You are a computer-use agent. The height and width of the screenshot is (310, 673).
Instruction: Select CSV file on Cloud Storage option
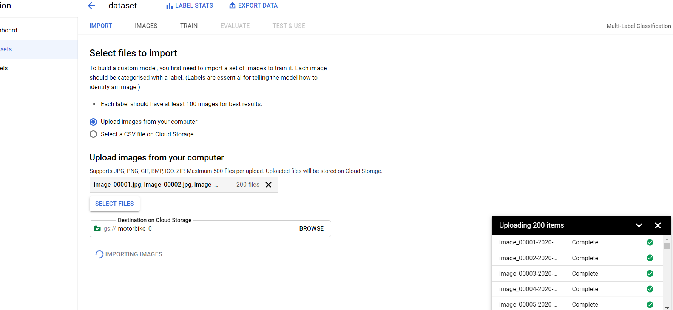coord(93,134)
